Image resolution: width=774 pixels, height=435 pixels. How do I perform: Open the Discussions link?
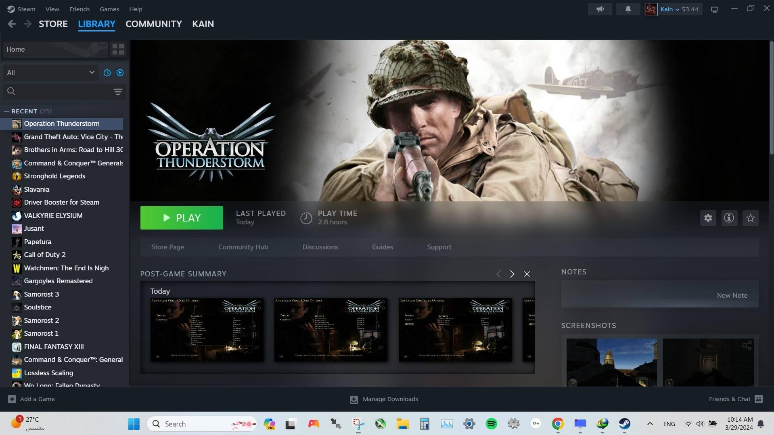[320, 247]
